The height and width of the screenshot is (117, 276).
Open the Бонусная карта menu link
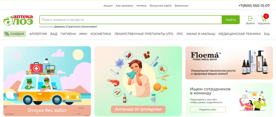point(160,6)
